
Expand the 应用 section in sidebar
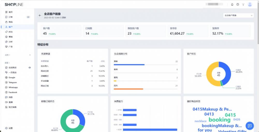8,55
